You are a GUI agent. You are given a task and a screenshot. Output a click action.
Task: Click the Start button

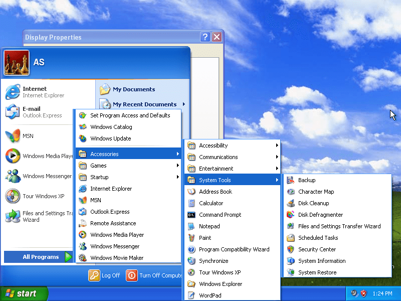(x=24, y=293)
